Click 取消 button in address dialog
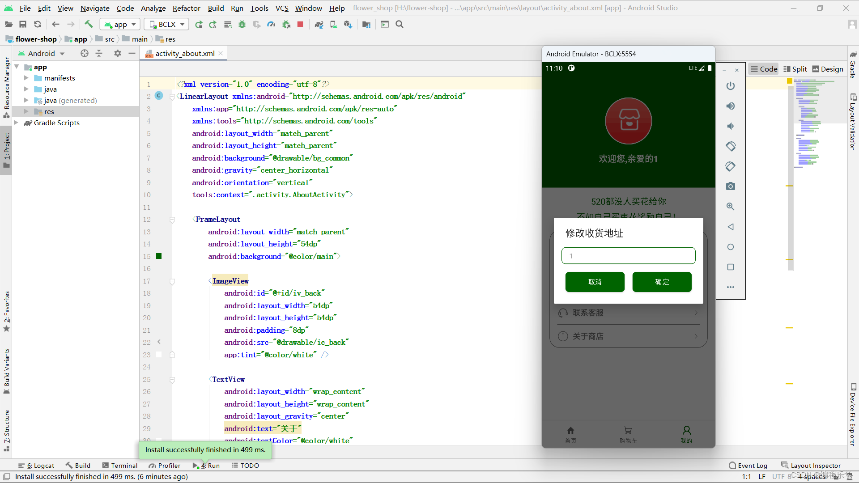Image resolution: width=859 pixels, height=483 pixels. coord(595,282)
